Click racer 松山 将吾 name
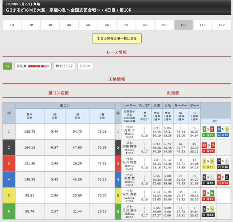 (130, 162)
